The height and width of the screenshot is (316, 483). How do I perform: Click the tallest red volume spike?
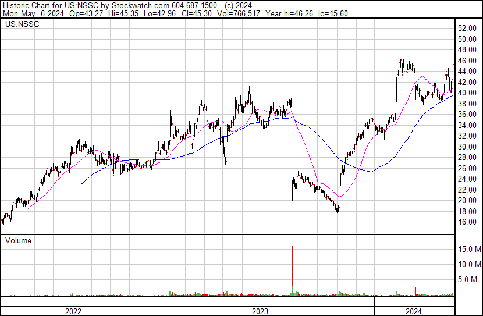click(292, 271)
